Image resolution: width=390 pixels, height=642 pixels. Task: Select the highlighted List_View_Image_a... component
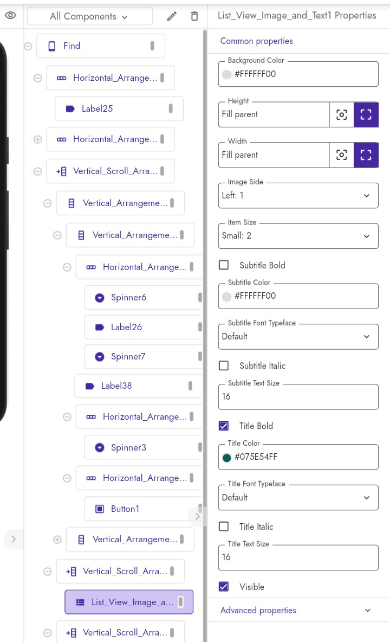point(129,602)
